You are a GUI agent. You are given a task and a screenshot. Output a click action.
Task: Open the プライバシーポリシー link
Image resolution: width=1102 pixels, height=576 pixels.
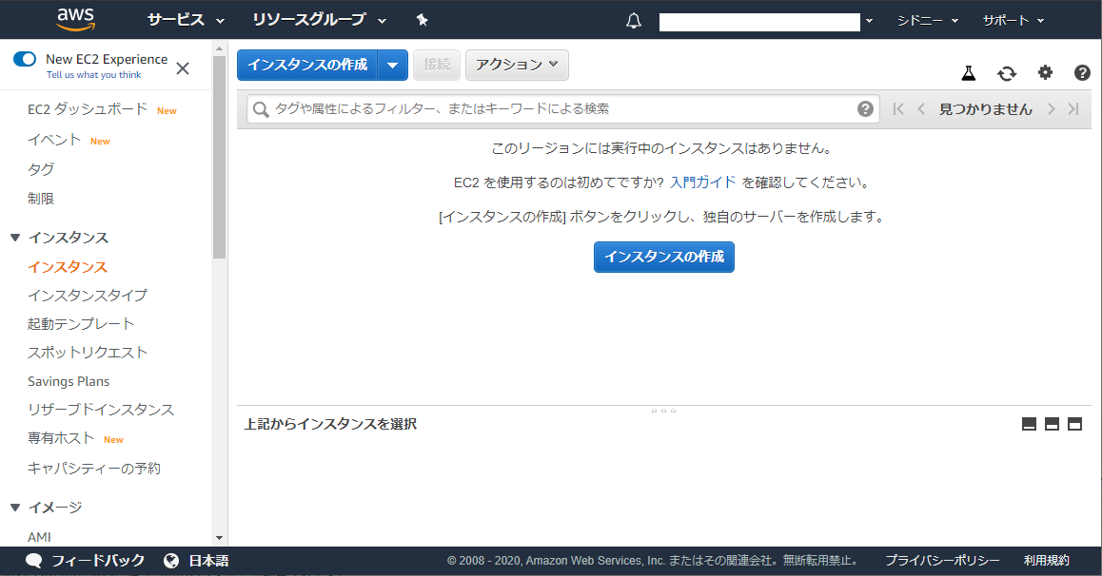pos(942,561)
